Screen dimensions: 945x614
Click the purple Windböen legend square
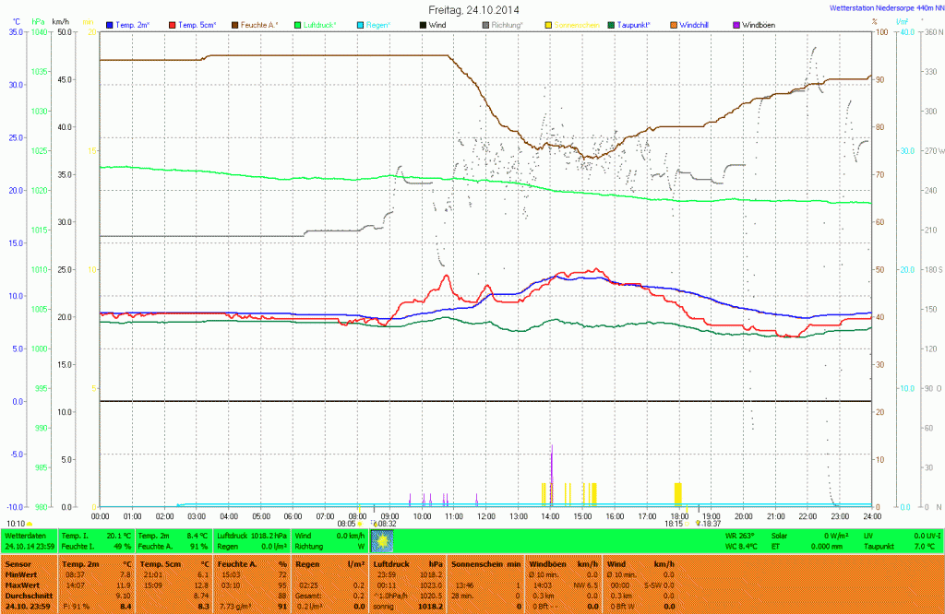click(736, 24)
